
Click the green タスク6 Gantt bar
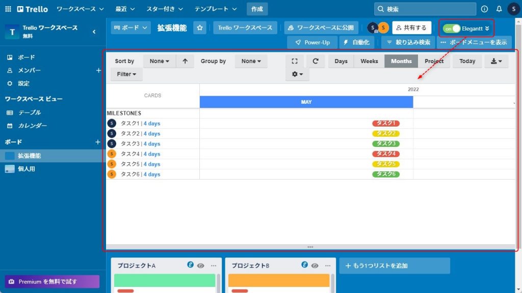tap(386, 174)
